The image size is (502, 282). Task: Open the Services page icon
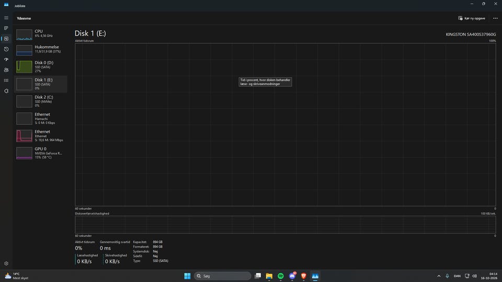point(6,91)
